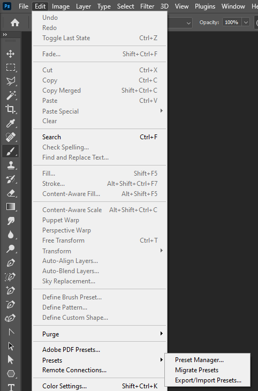Expand the Presets submenu
258x391 pixels.
click(100, 360)
